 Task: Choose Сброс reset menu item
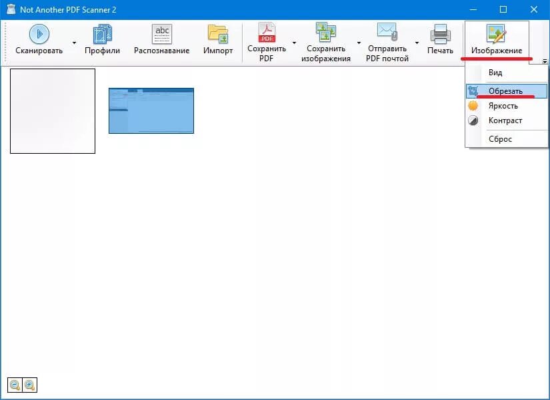[x=507, y=139]
